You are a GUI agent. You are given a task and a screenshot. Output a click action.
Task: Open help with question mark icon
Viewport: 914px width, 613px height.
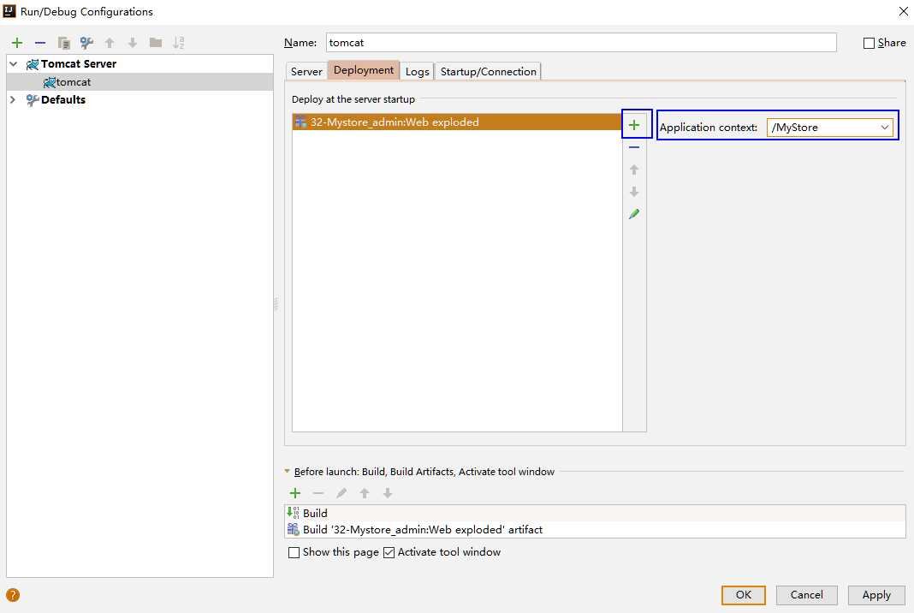(13, 595)
